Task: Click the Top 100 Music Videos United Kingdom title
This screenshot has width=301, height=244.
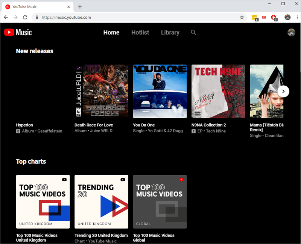Action: (36, 238)
